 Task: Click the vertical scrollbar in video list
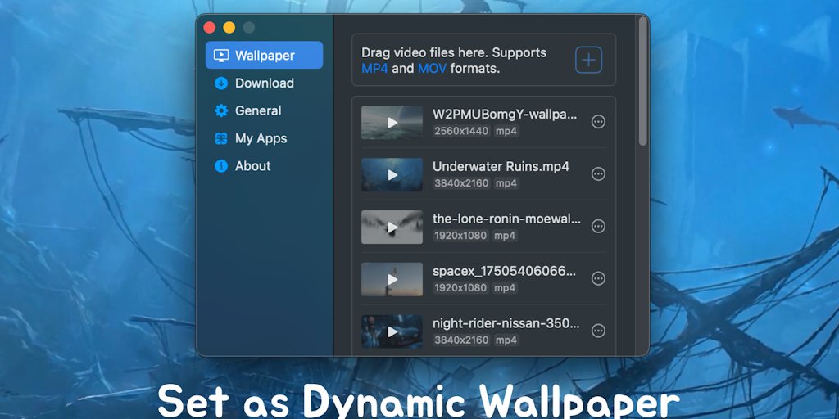pyautogui.click(x=643, y=82)
